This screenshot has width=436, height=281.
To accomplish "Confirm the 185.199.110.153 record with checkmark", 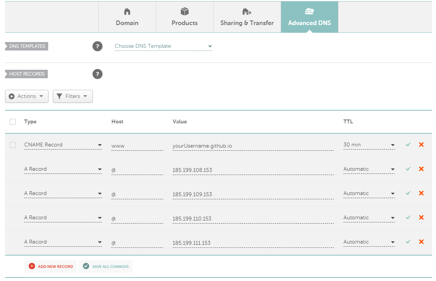I will (x=408, y=217).
